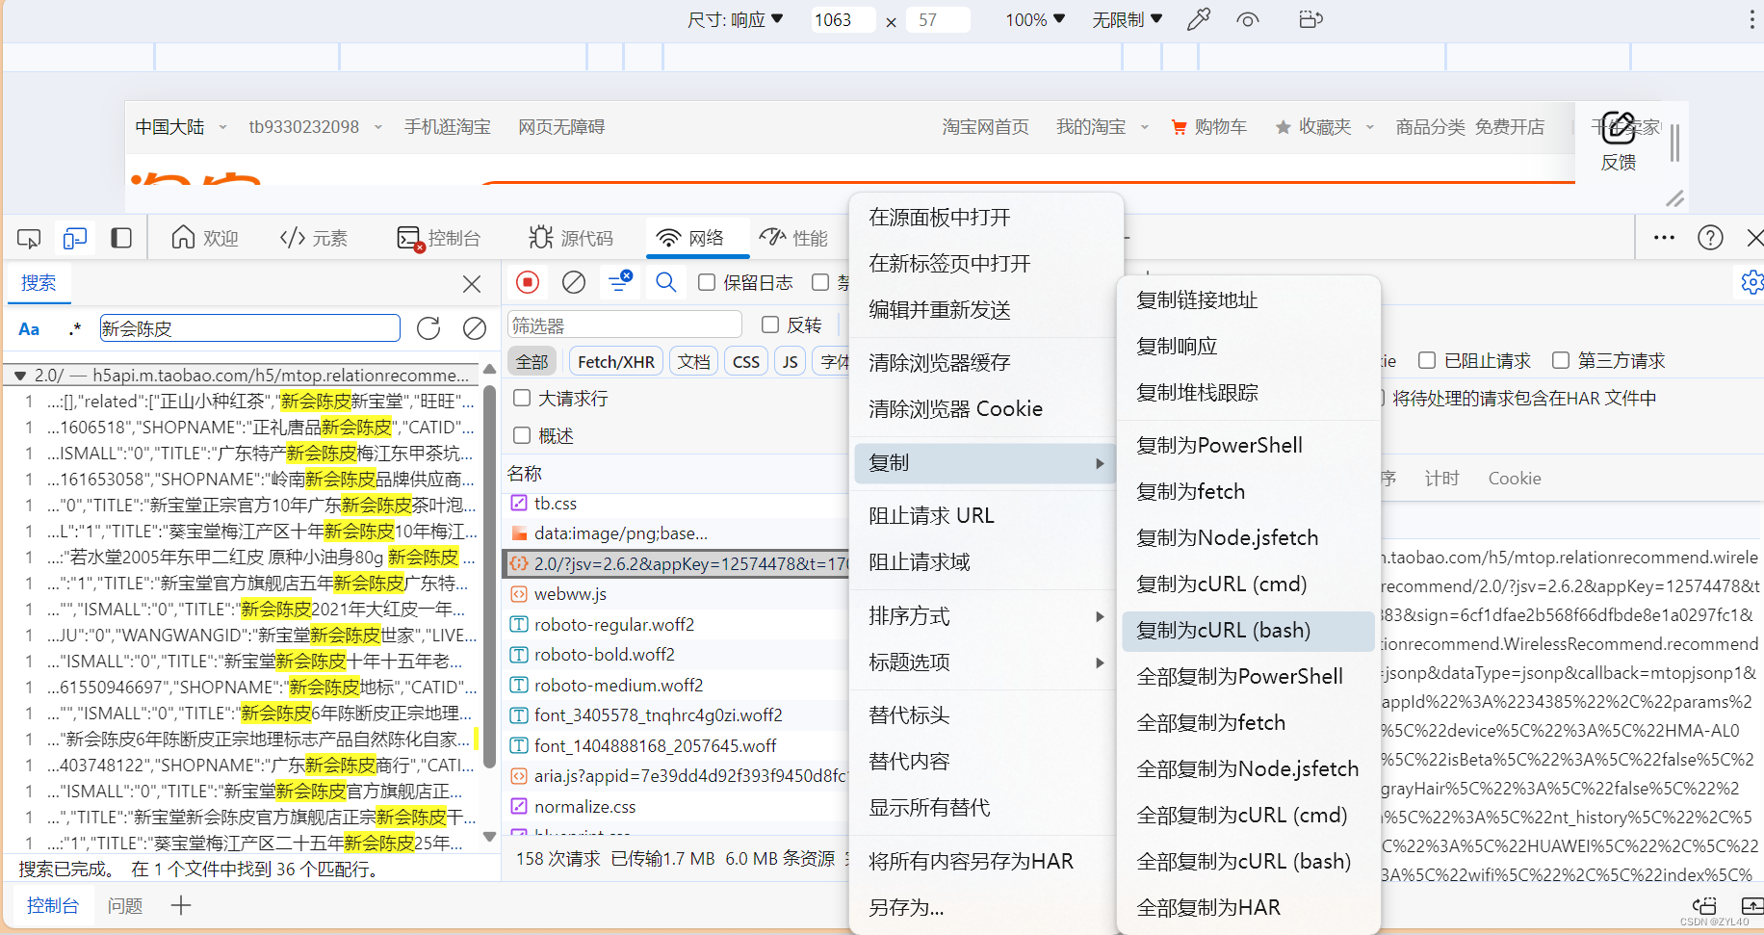Choose 全部复制为HAR
The width and height of the screenshot is (1764, 935).
click(1248, 908)
